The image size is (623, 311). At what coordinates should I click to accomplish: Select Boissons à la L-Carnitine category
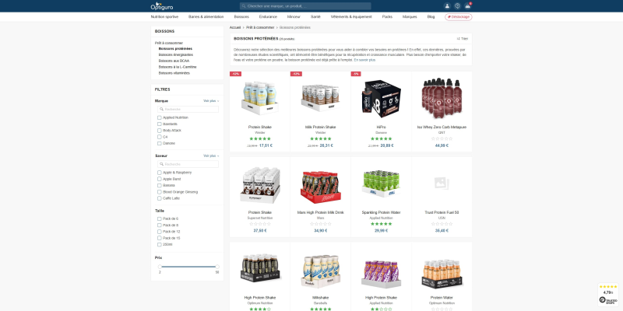[x=178, y=67]
